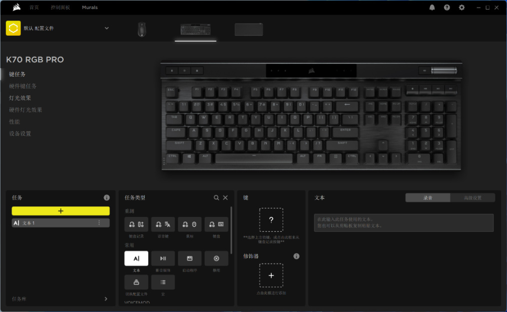The height and width of the screenshot is (312, 507).
Task: Choose the 语言键 remap task type
Action: pos(163,224)
